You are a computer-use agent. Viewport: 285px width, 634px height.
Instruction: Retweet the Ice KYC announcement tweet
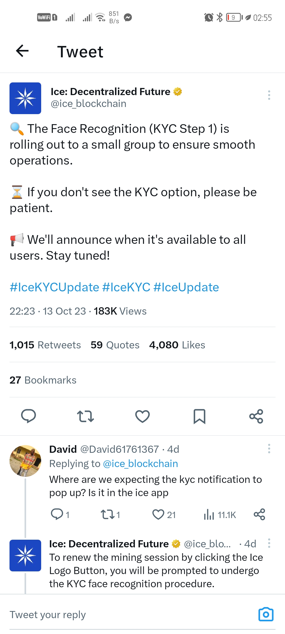point(85,416)
